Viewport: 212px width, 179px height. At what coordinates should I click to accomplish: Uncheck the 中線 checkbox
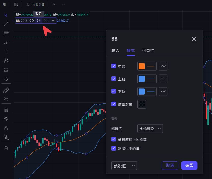[x=114, y=66]
